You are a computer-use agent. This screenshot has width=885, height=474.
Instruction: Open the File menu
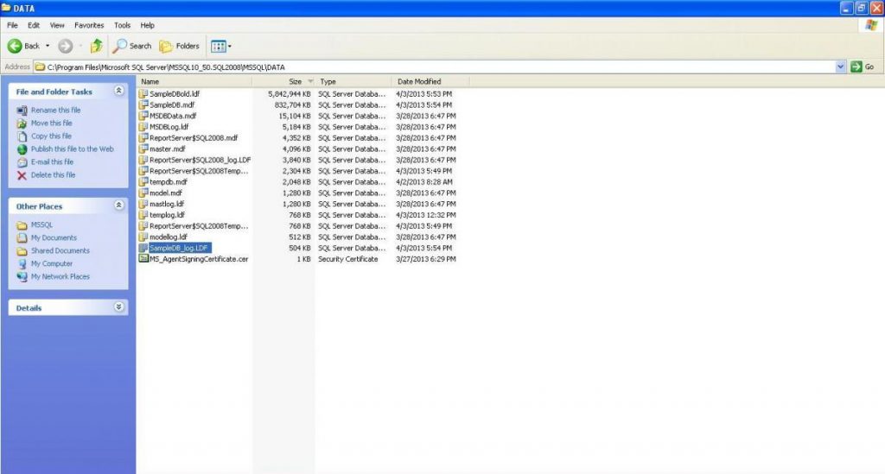tap(12, 25)
